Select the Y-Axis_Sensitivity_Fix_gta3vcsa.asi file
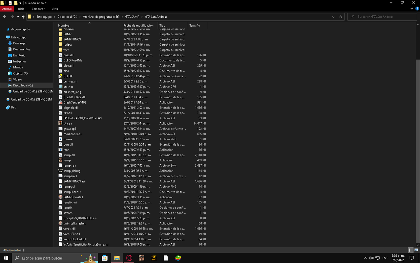420x263 pixels. pyautogui.click(x=86, y=244)
